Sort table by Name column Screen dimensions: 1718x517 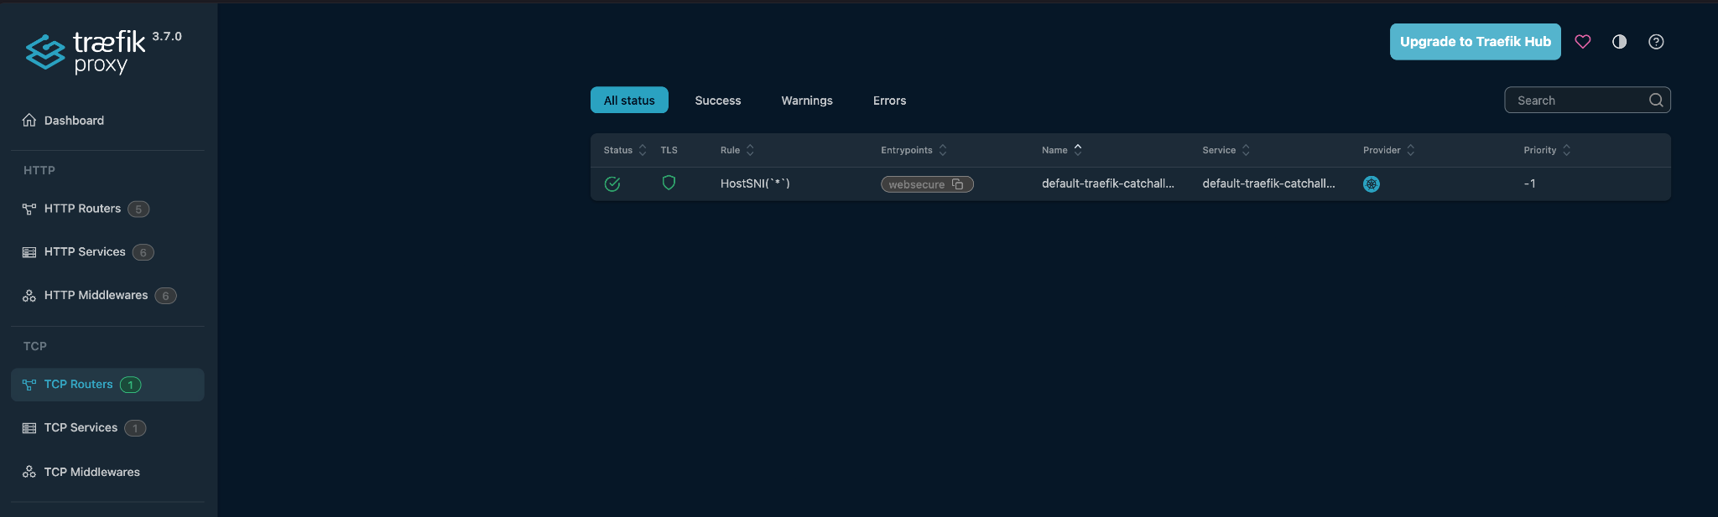[x=1062, y=150]
